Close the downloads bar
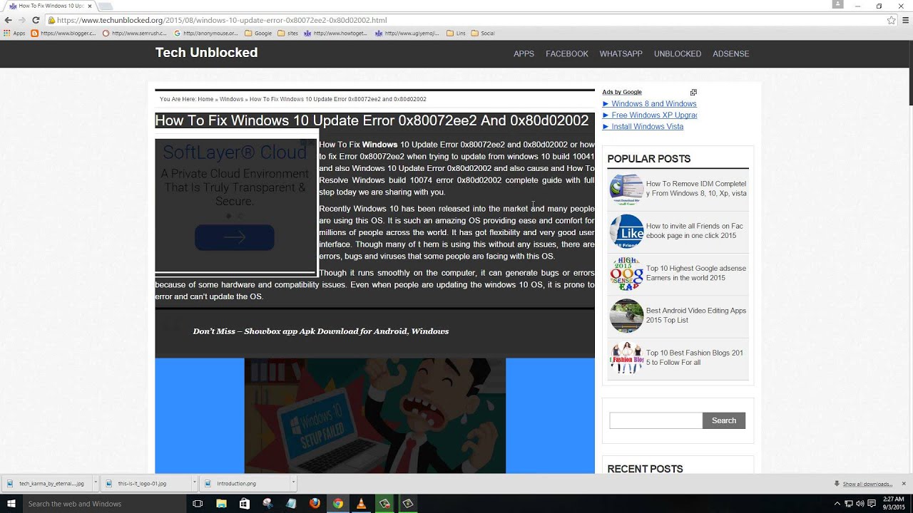The height and width of the screenshot is (513, 913). (904, 484)
